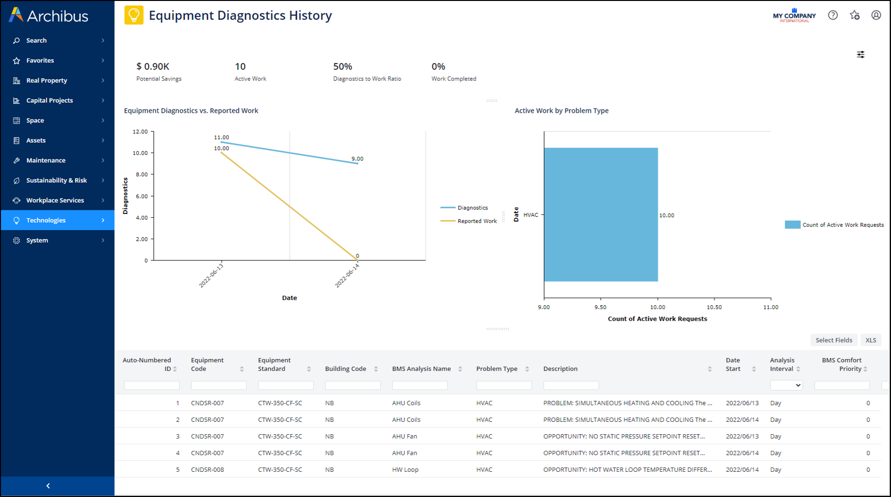Click the Select Fields button
The width and height of the screenshot is (891, 497).
pyautogui.click(x=833, y=340)
